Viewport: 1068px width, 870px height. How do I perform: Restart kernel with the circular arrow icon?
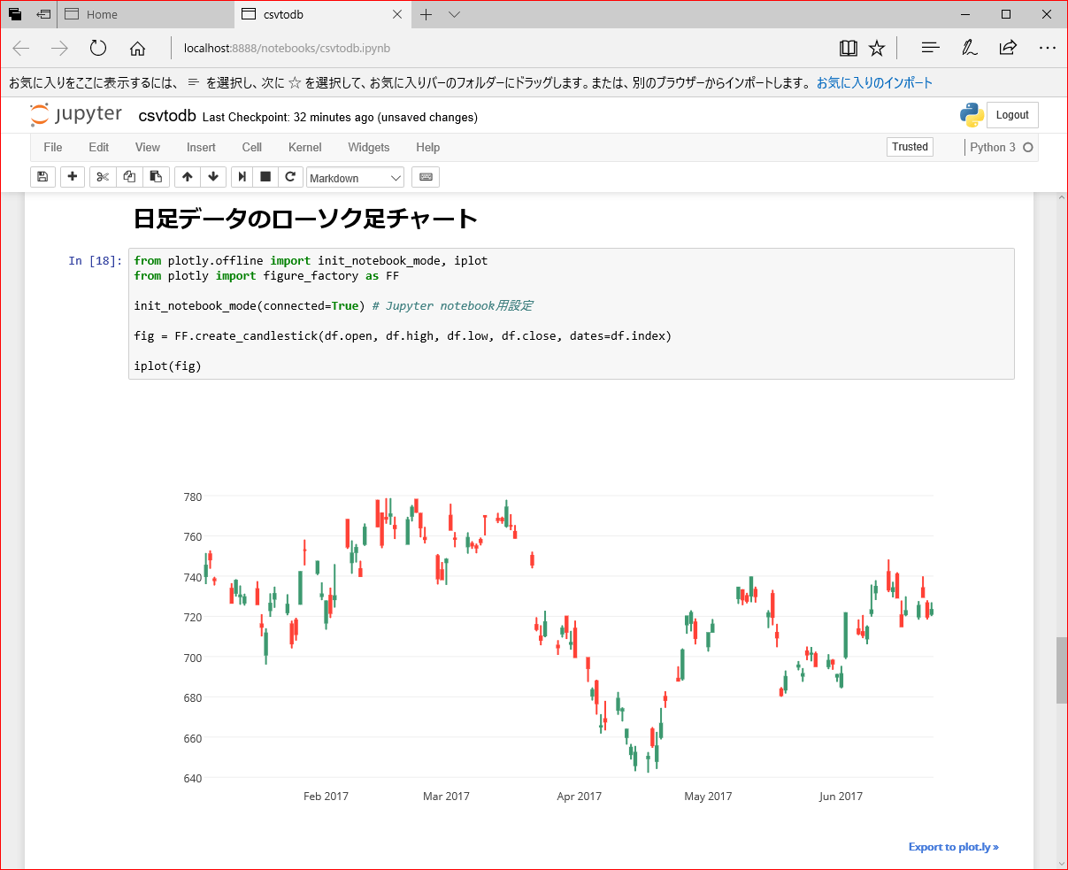pos(289,177)
